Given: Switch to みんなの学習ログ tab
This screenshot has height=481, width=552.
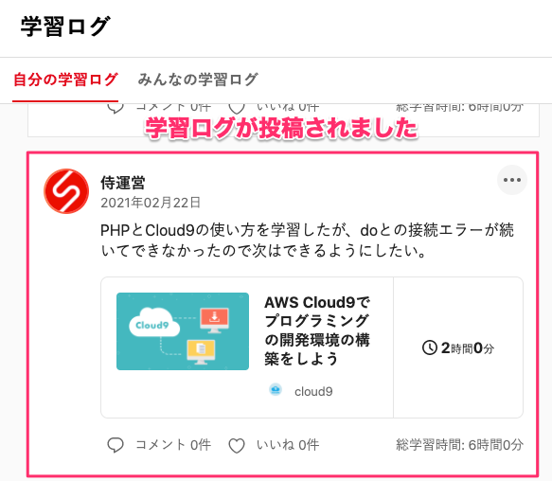Looking at the screenshot, I should 198,80.
